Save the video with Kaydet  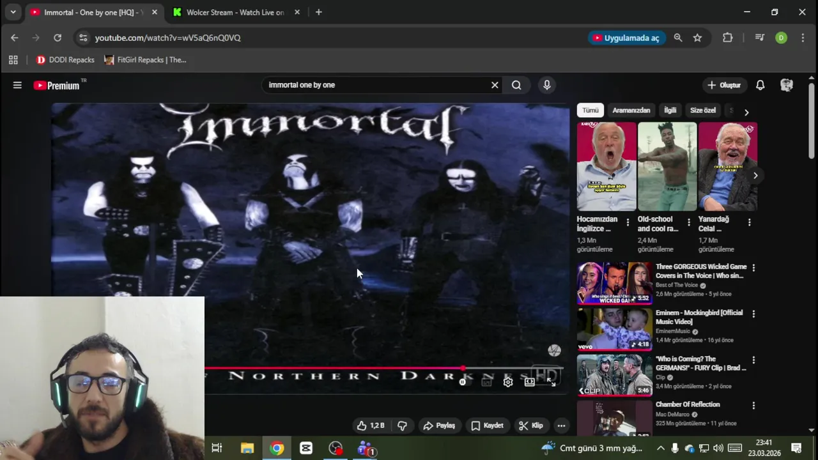488,425
